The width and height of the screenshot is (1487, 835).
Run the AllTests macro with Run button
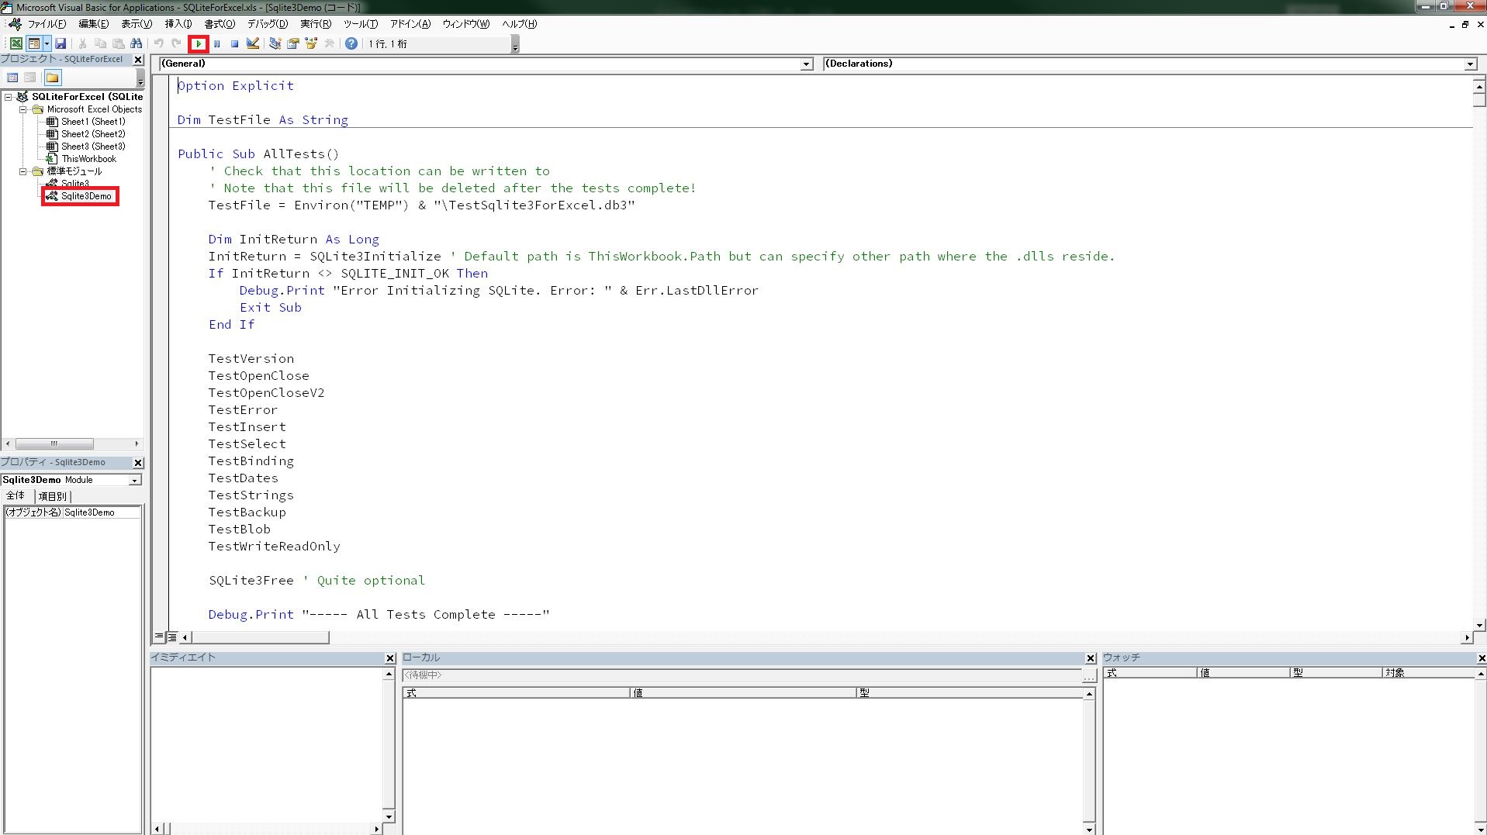click(x=199, y=43)
